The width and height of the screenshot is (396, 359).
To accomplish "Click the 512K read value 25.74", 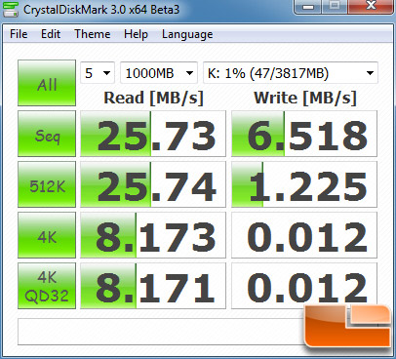I will [x=153, y=184].
